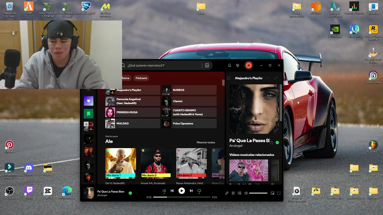Open Arcángel artist link in bottom bar
The image size is (383, 215).
tap(102, 195)
